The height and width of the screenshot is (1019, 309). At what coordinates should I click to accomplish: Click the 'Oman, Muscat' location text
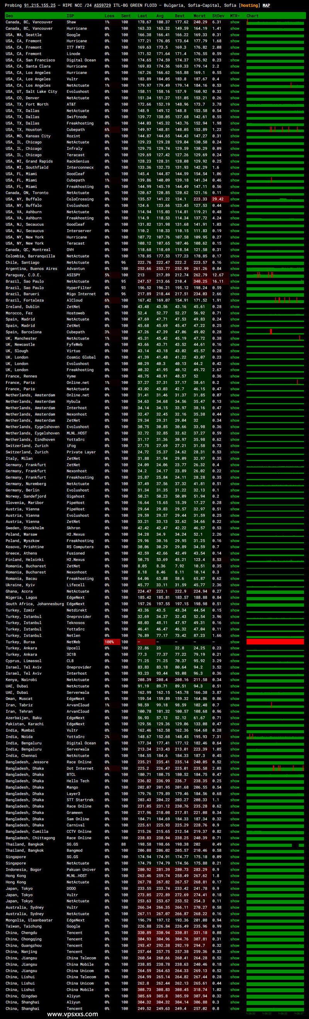19,698
